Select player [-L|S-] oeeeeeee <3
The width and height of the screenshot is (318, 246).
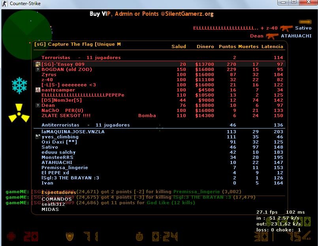[x=69, y=85]
